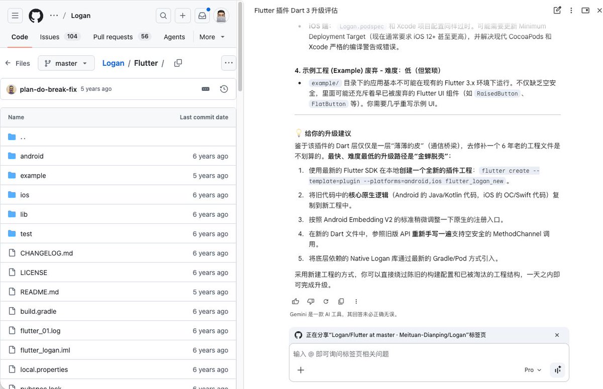Open local.properties file

point(44,369)
